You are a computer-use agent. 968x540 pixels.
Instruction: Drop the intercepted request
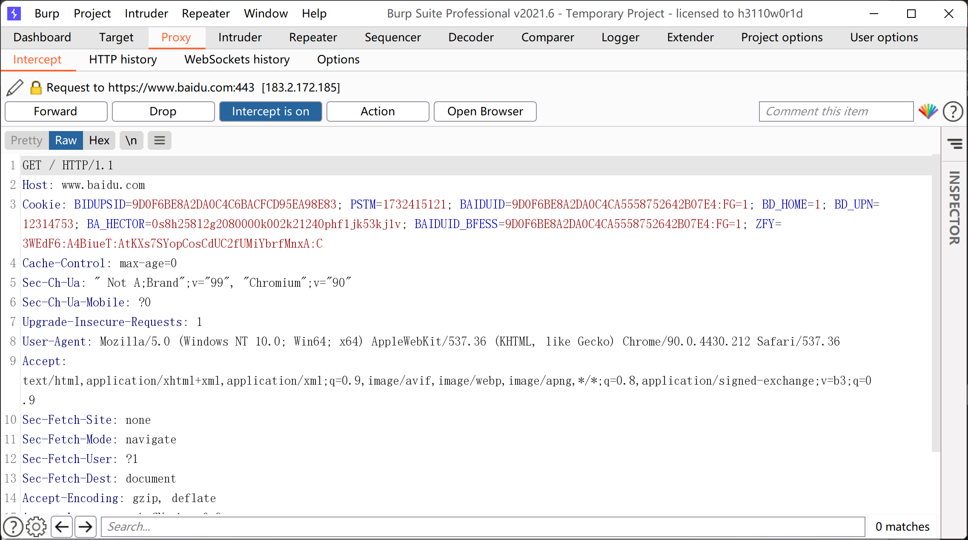point(163,111)
